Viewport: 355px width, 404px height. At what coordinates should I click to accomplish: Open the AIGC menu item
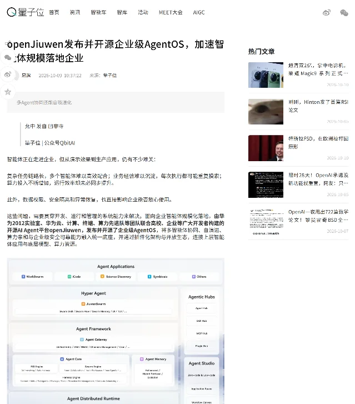[199, 12]
